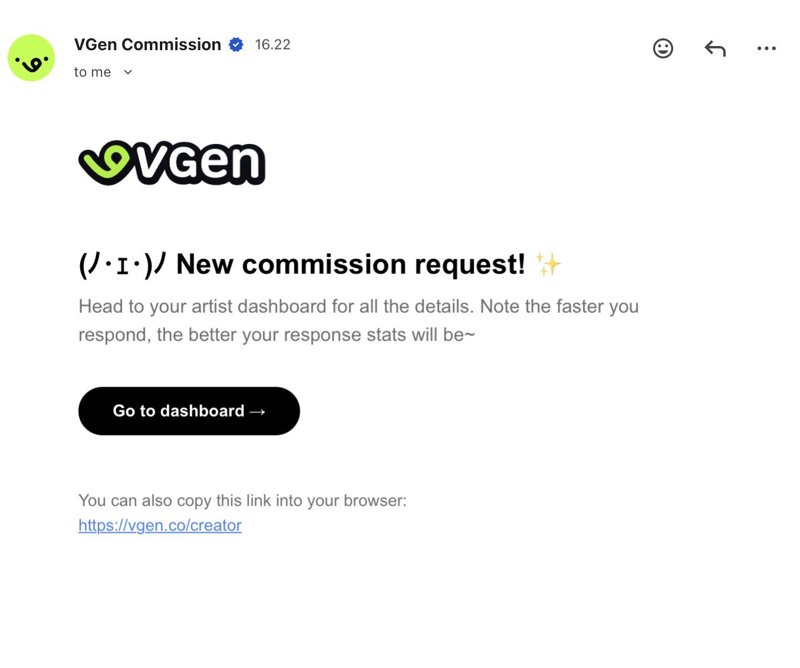Click the "New commission request!" heading text
The width and height of the screenshot is (800, 668).
pos(350,264)
